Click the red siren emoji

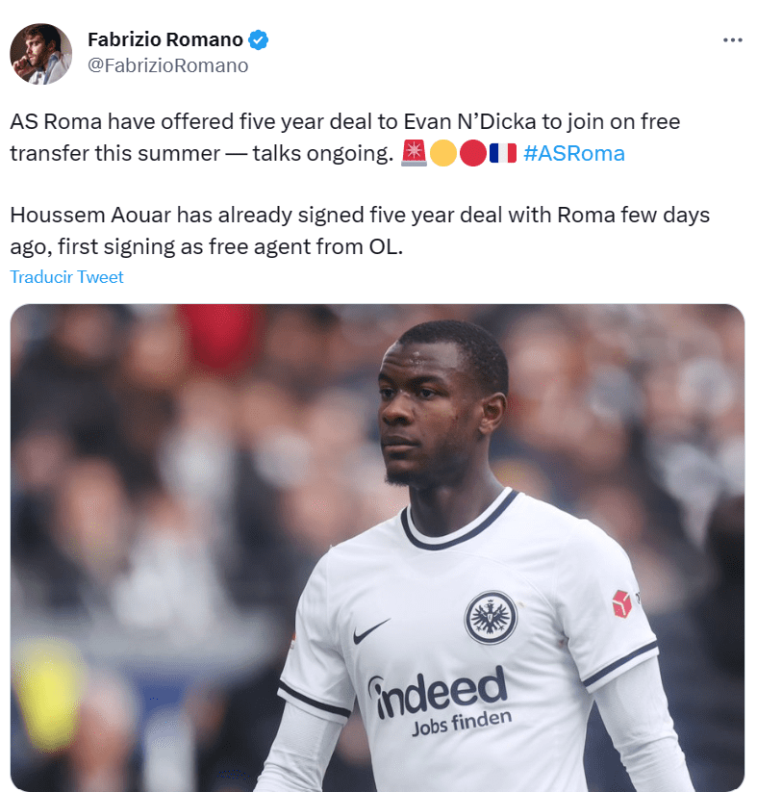pos(414,153)
